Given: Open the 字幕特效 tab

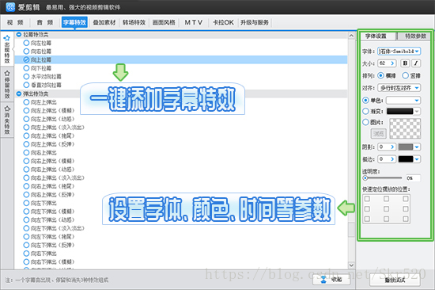Looking at the screenshot, I should tap(74, 22).
